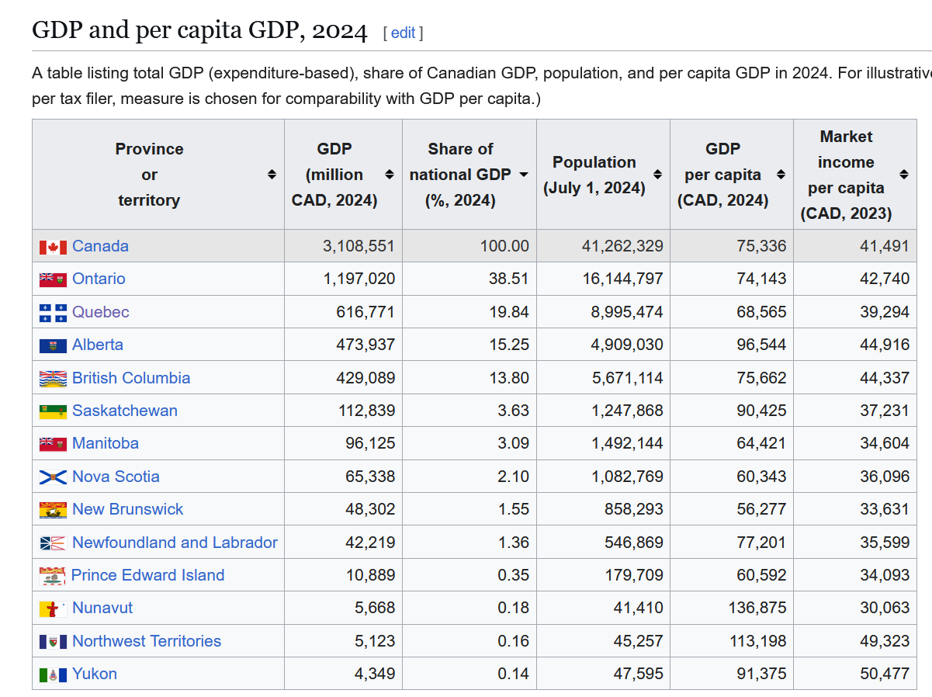Sort by GDP per capita column
This screenshot has height=697, width=932.
(x=781, y=175)
